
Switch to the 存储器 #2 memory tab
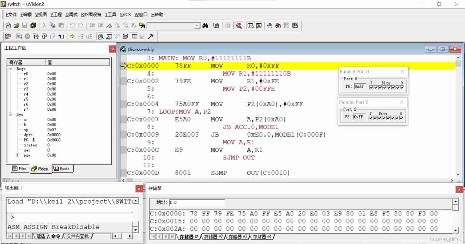pos(213,237)
